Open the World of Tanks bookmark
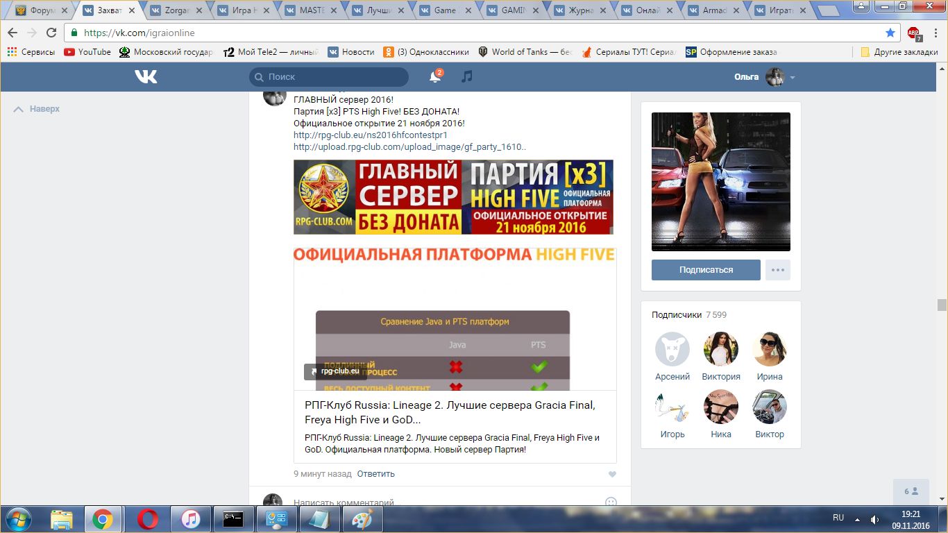This screenshot has width=948, height=533. pyautogui.click(x=525, y=52)
